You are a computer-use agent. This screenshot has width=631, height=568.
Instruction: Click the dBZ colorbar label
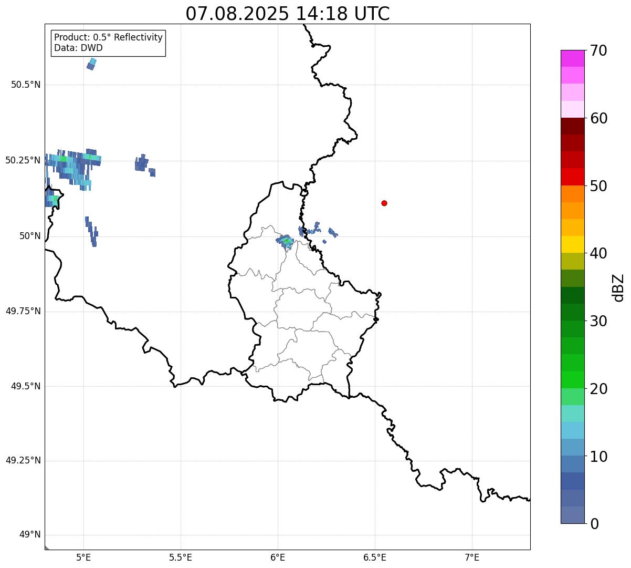click(619, 287)
